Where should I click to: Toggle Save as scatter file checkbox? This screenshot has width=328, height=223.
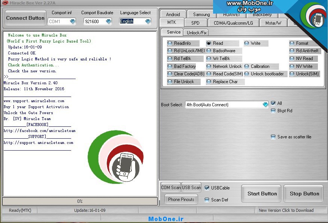pos(273,137)
